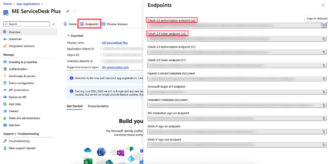Copy SAML-P sign-on endpoint URL
Viewport: 328px width, 164px height.
click(x=324, y=131)
